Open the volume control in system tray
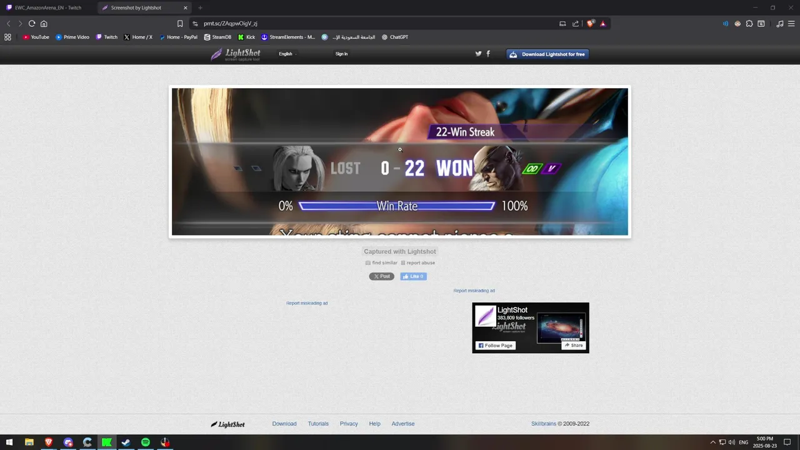Image resolution: width=800 pixels, height=450 pixels. 731,442
